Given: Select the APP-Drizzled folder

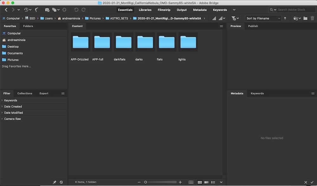Looking at the screenshot, I should click(x=80, y=42).
